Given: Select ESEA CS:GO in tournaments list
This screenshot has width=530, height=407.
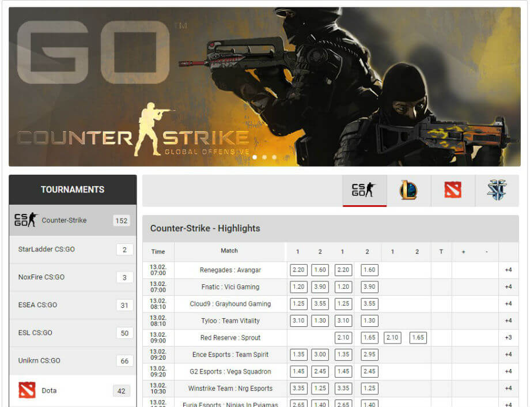Looking at the screenshot, I should [38, 305].
